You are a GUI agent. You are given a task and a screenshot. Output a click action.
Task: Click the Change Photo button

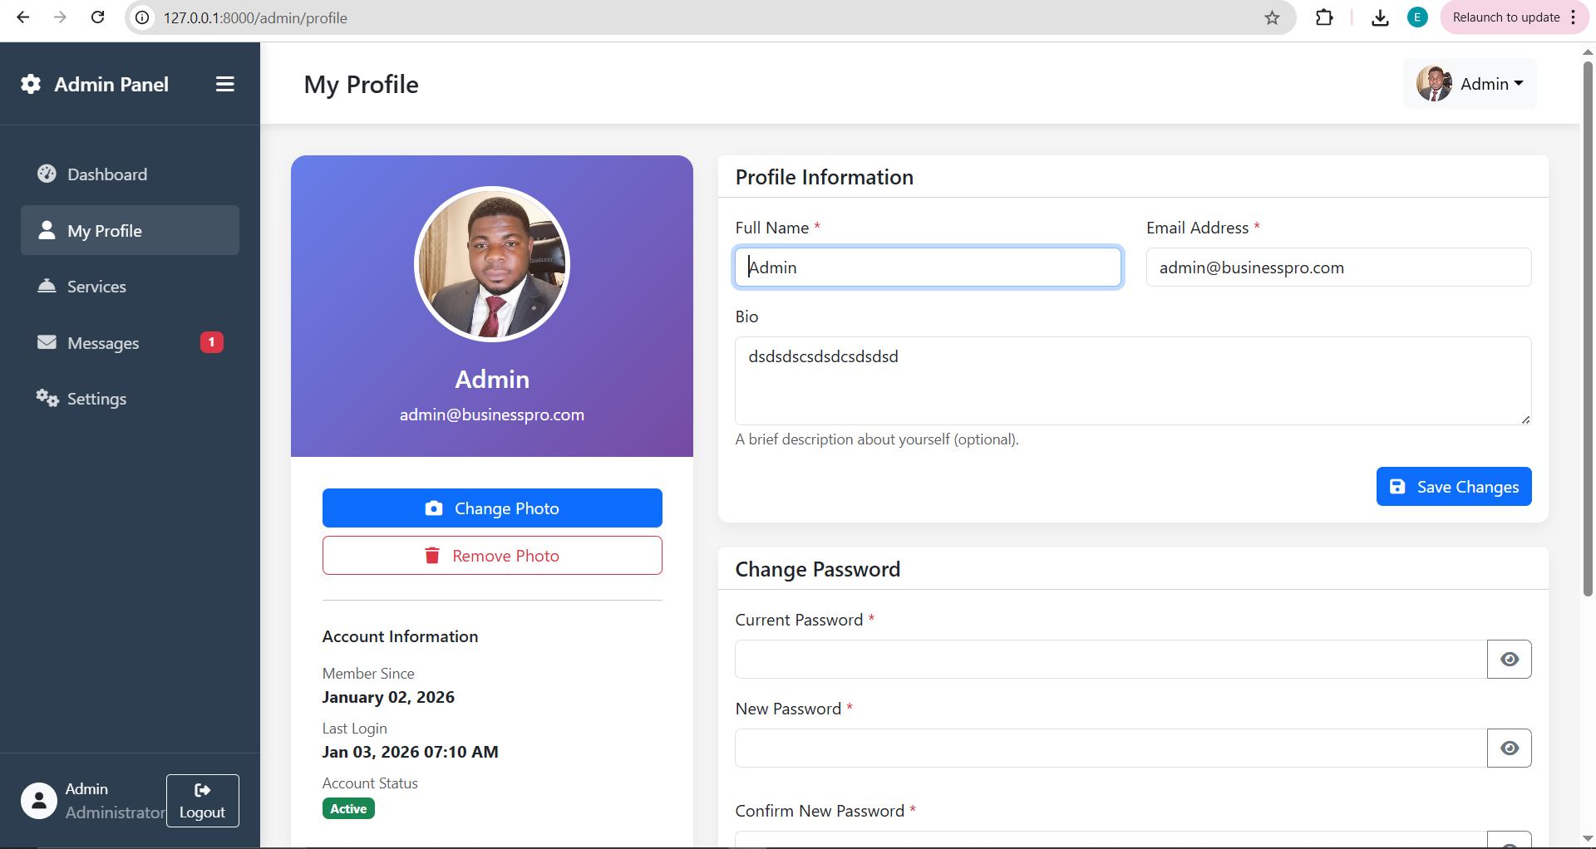pos(492,508)
